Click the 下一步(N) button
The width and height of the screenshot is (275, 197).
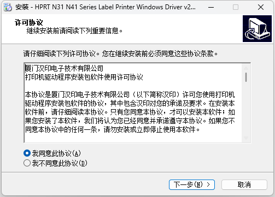[x=192, y=184]
